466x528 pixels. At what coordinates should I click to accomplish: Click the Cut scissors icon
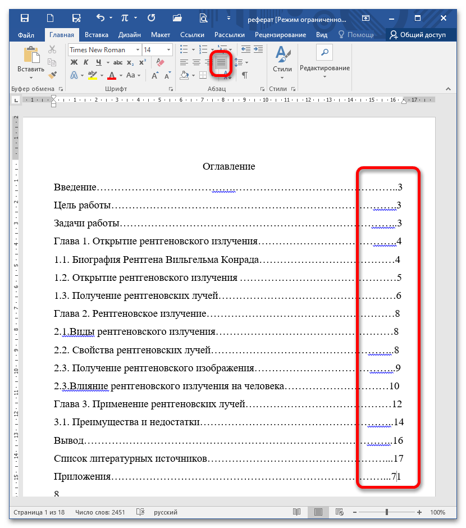tap(52, 50)
